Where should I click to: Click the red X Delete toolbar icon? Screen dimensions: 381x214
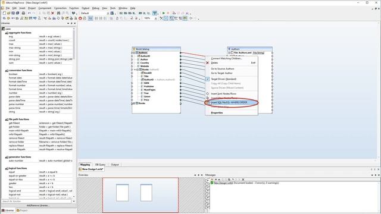click(x=53, y=13)
